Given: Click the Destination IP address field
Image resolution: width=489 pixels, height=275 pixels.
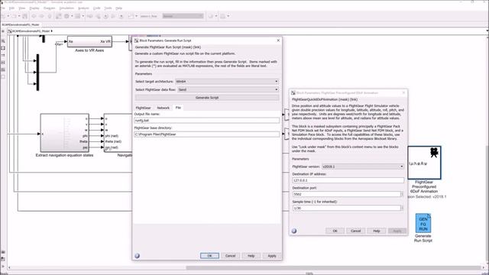Looking at the screenshot, I should click(348, 180).
